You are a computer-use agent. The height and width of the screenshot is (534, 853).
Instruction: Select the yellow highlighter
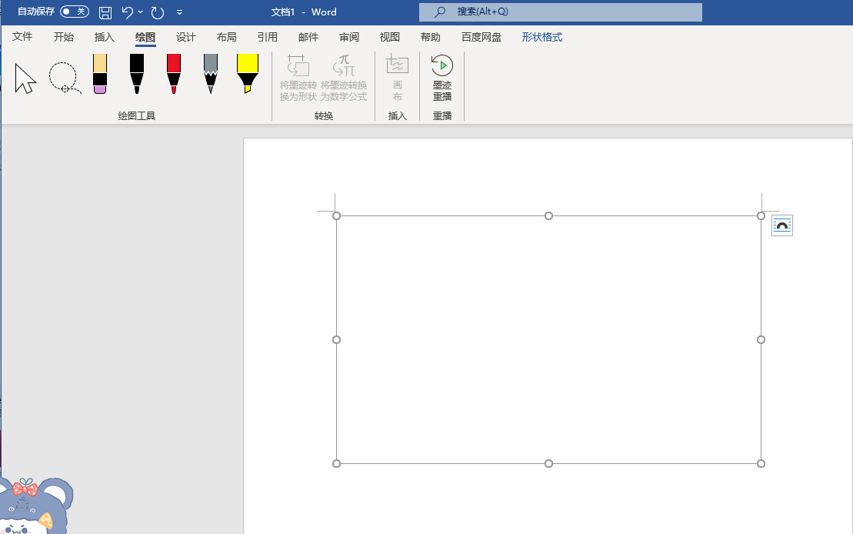pyautogui.click(x=248, y=74)
